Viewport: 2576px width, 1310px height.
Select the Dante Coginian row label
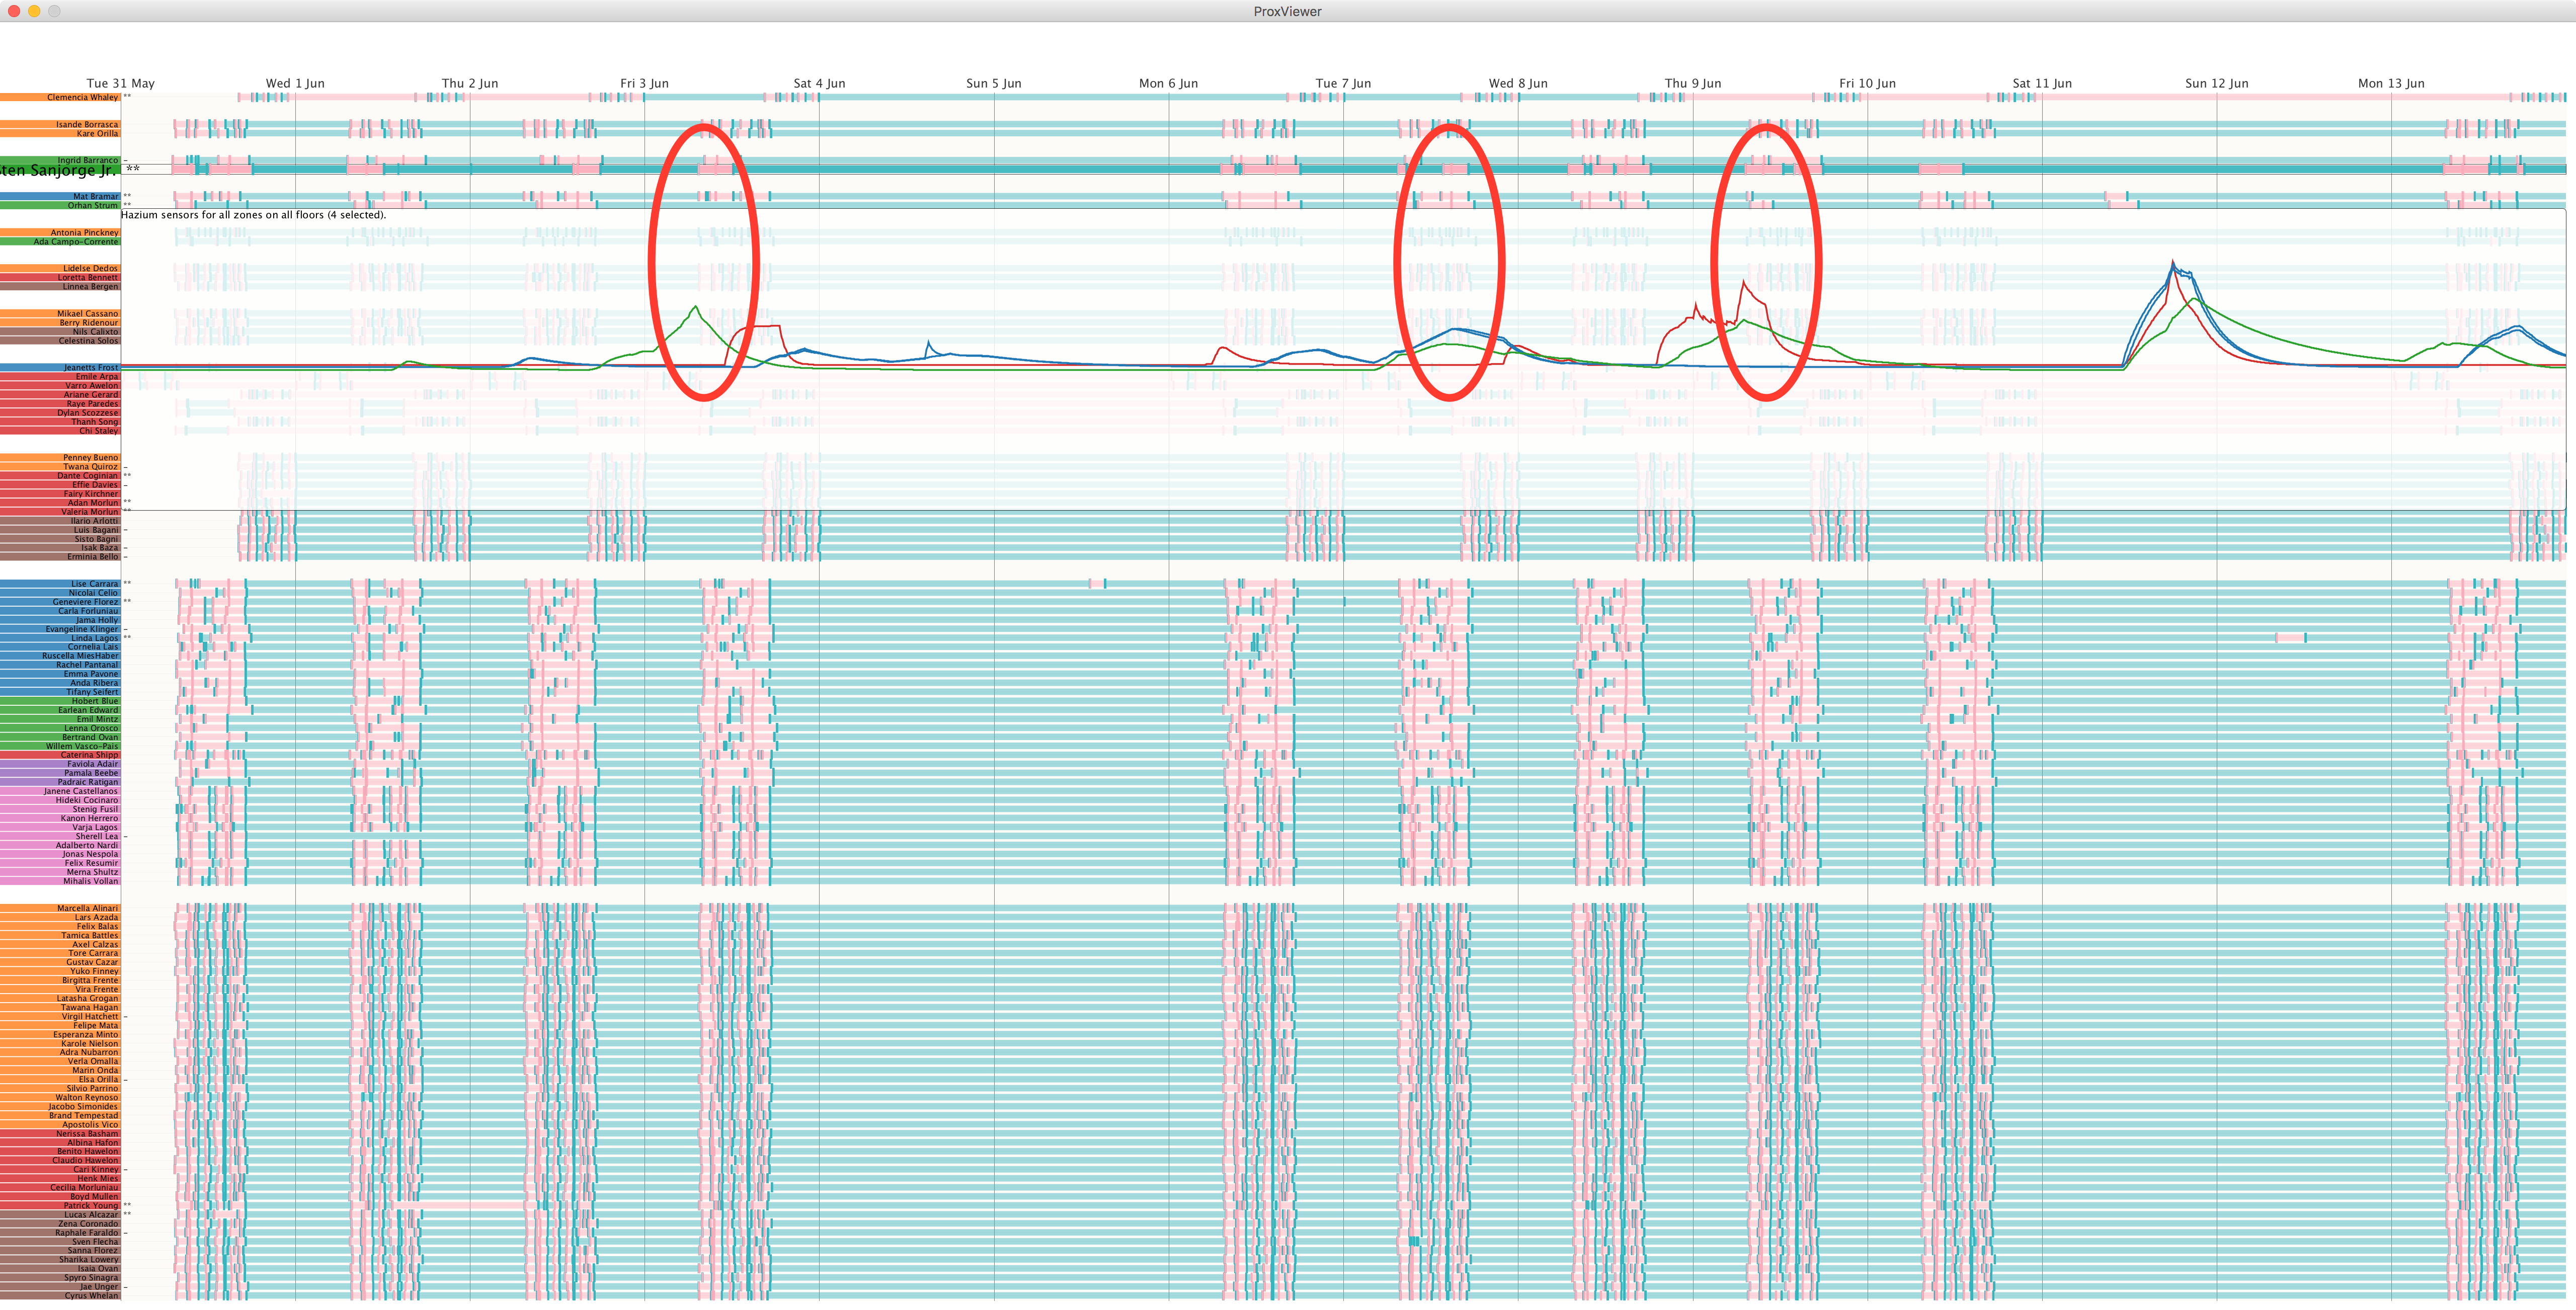click(60, 475)
